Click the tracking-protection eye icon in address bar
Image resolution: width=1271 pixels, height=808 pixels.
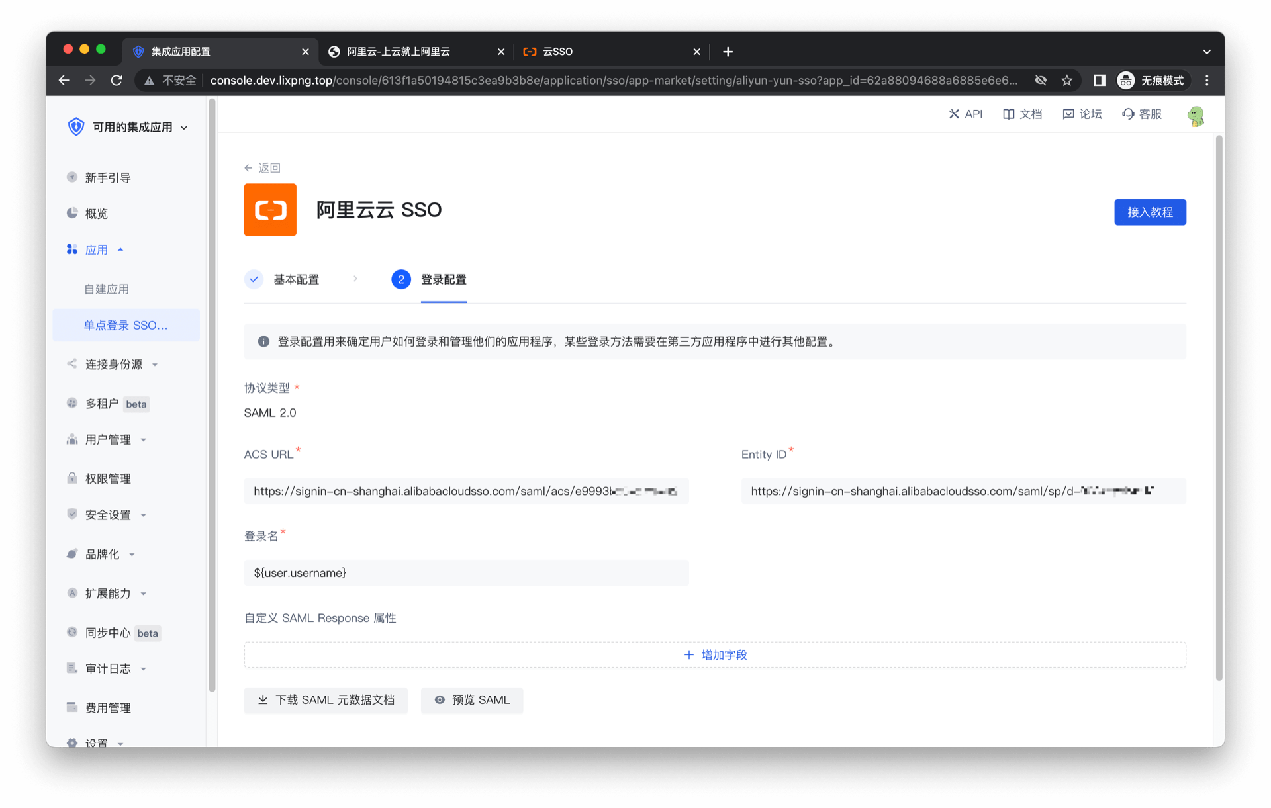(1041, 80)
